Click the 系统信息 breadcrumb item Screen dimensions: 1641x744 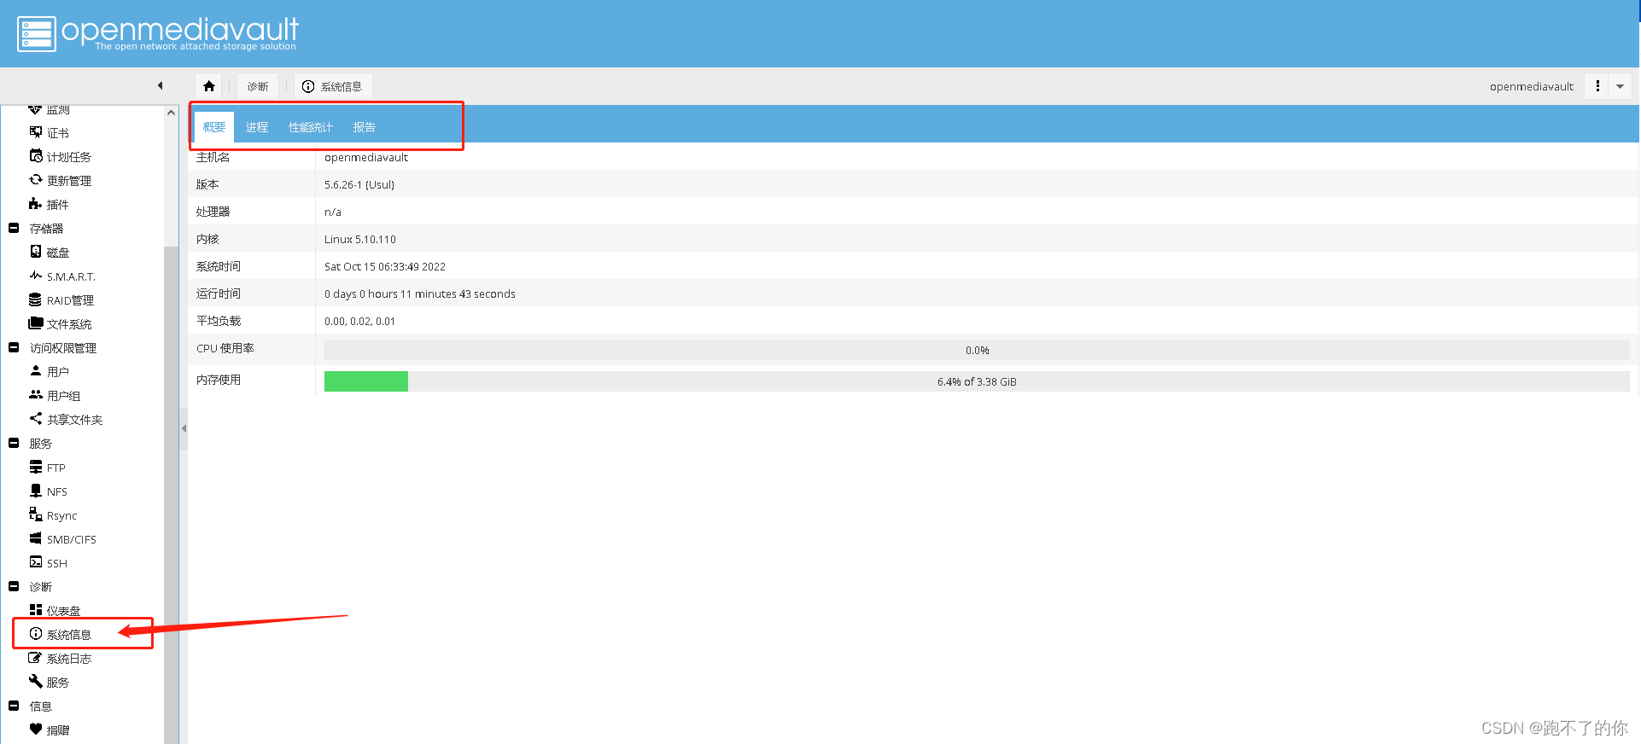(333, 86)
